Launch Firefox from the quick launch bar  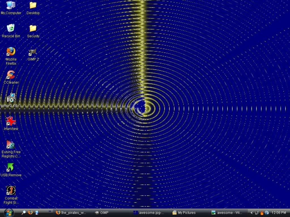coord(30,212)
